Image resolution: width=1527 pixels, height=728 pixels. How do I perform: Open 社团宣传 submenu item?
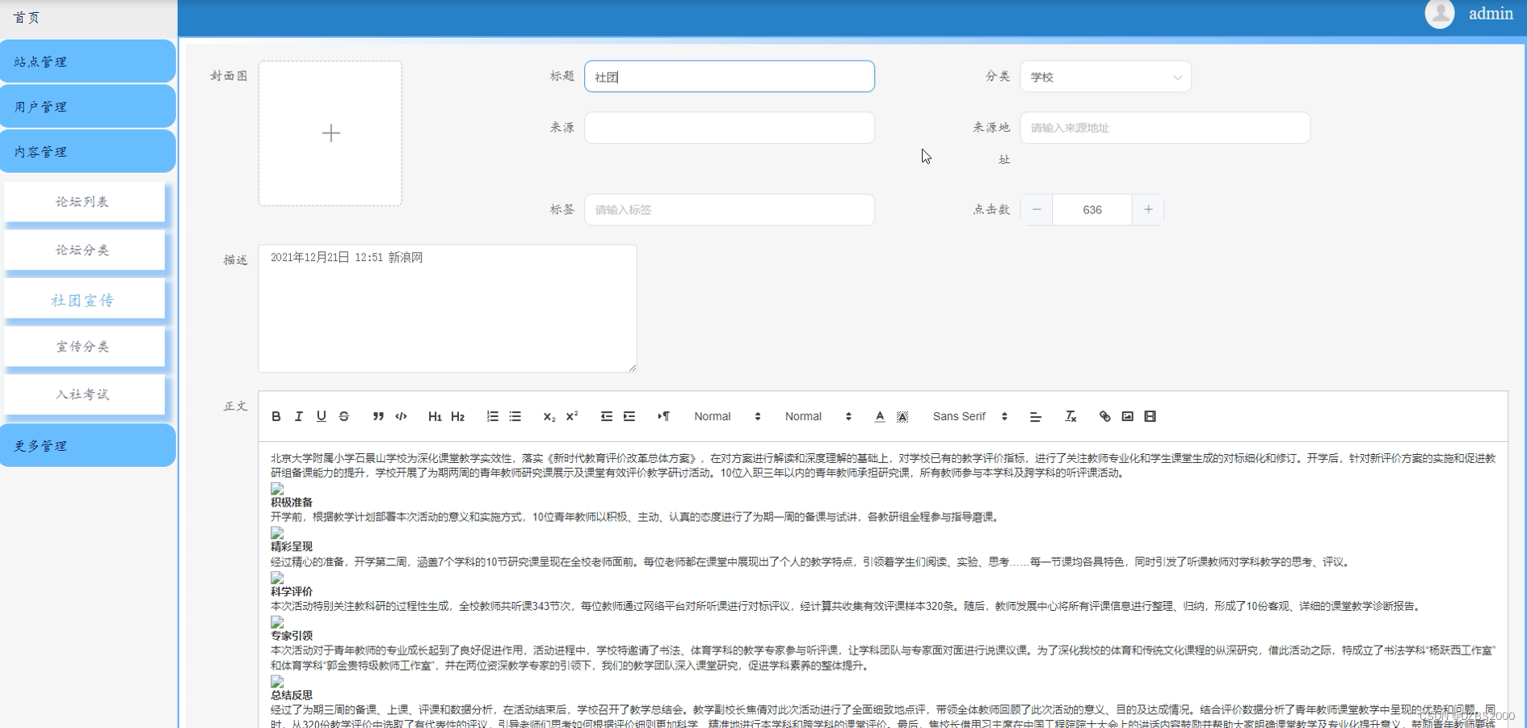pyautogui.click(x=84, y=300)
